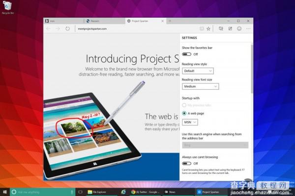Click Introducing Project Spartan headline

[x=132, y=59]
